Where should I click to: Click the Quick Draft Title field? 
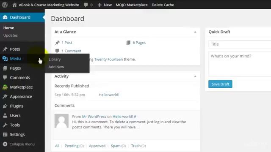pyautogui.click(x=240, y=44)
